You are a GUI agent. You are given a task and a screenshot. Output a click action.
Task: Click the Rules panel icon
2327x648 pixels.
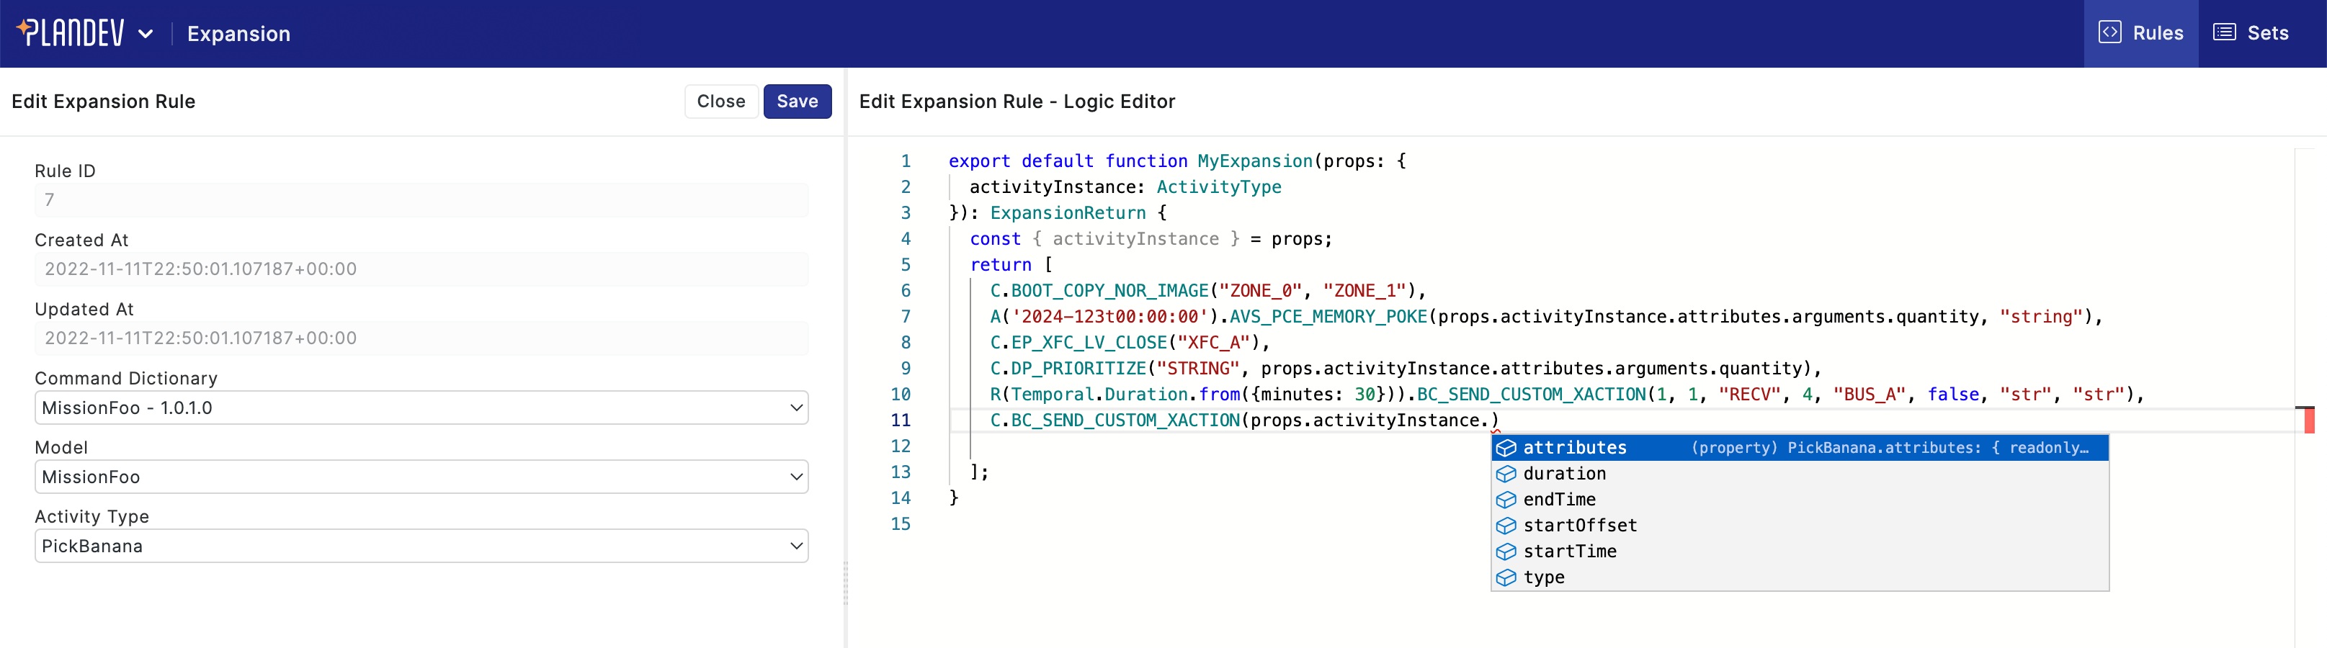[x=2111, y=32]
